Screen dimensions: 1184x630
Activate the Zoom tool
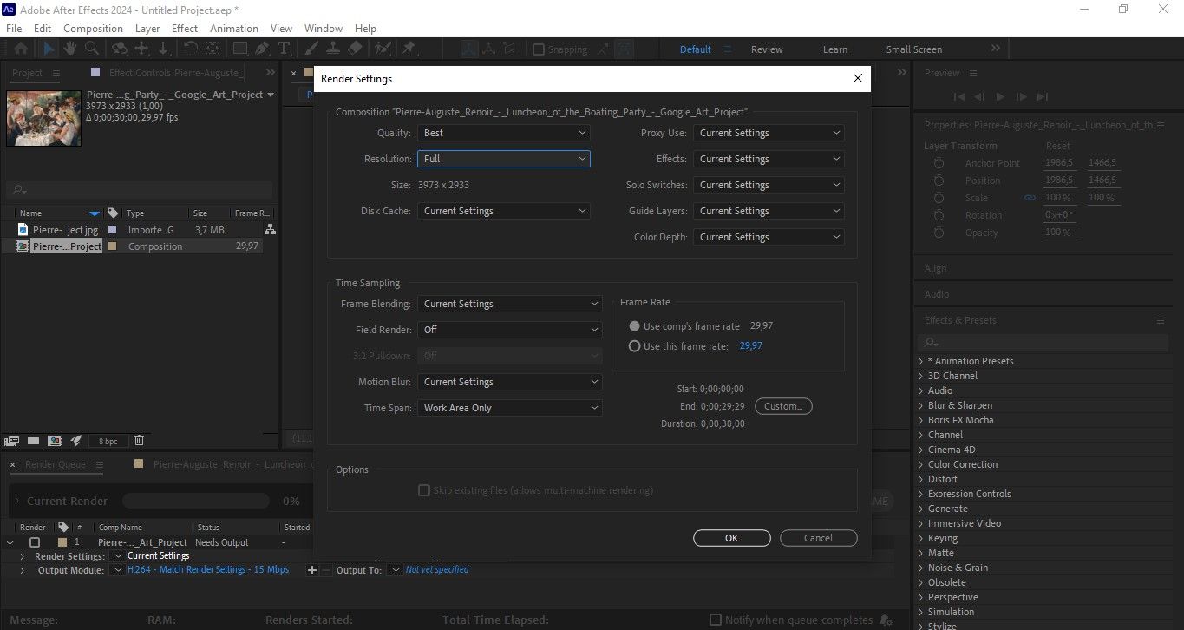click(x=90, y=49)
